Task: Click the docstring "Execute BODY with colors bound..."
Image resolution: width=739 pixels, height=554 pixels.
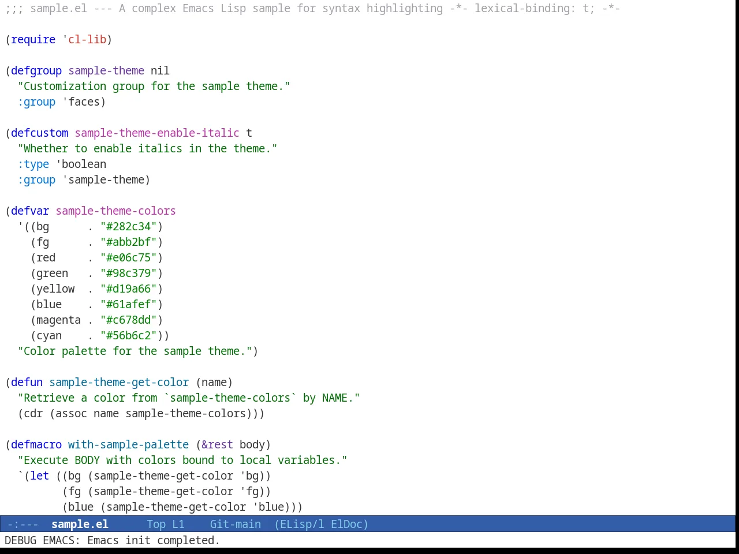Action: pyautogui.click(x=182, y=460)
